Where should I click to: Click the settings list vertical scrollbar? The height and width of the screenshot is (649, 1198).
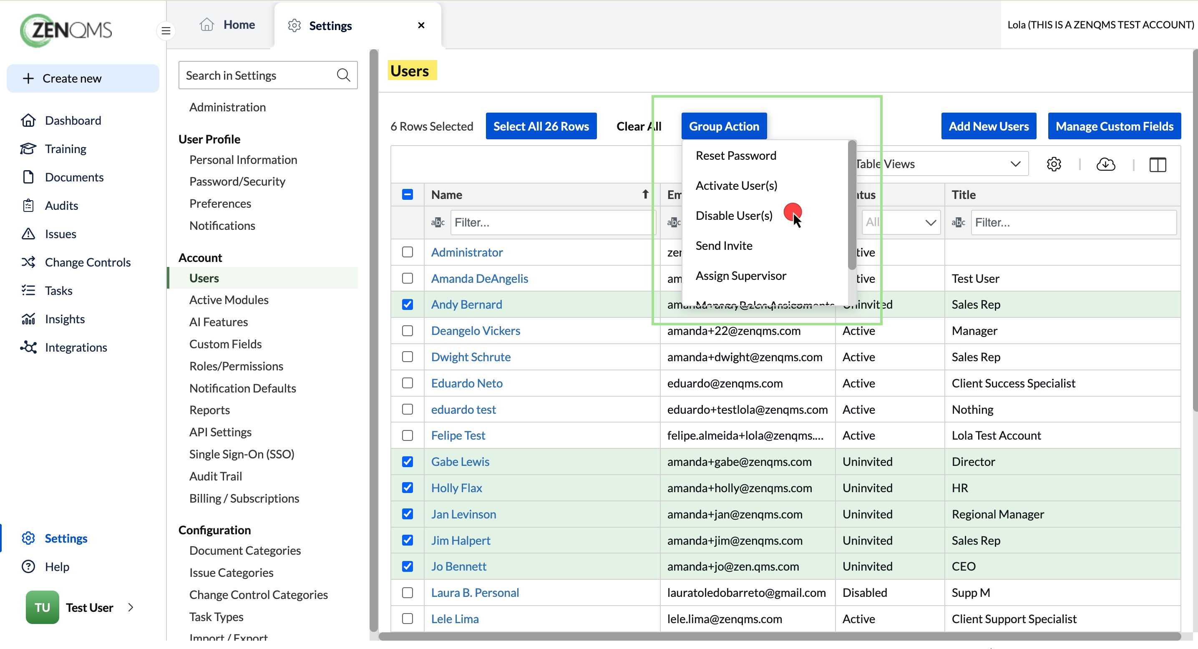373,341
